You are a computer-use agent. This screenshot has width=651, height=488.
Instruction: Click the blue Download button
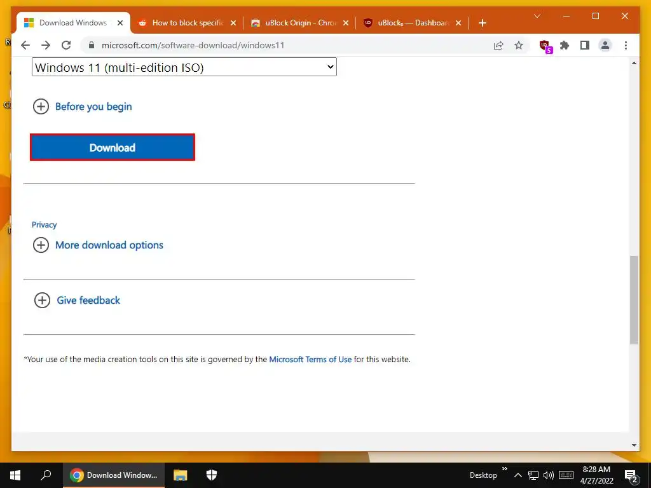click(112, 147)
